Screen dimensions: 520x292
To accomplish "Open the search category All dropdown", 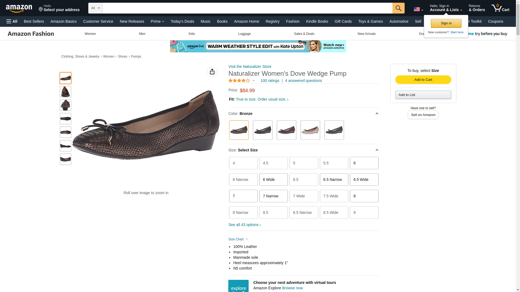I will [x=95, y=8].
